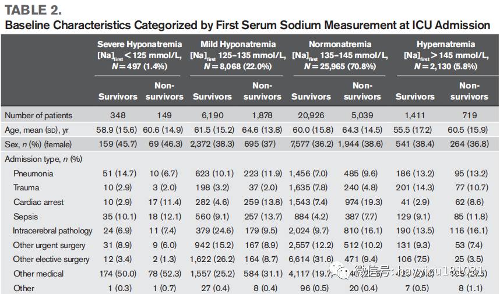Click elective surgery cell '1,622 (26.2)'
500x294 pixels.
click(x=212, y=259)
